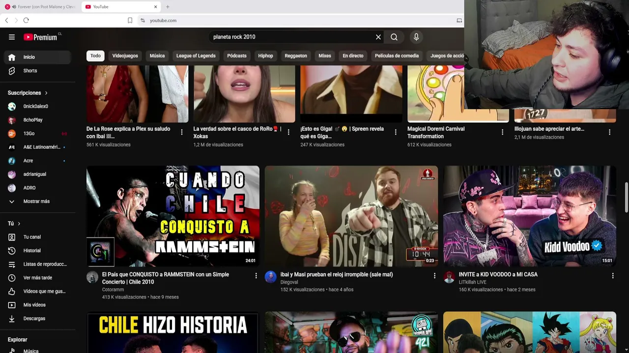Screen dimensions: 629x353
Task: Select the Hiphop filter chip
Action: click(265, 56)
